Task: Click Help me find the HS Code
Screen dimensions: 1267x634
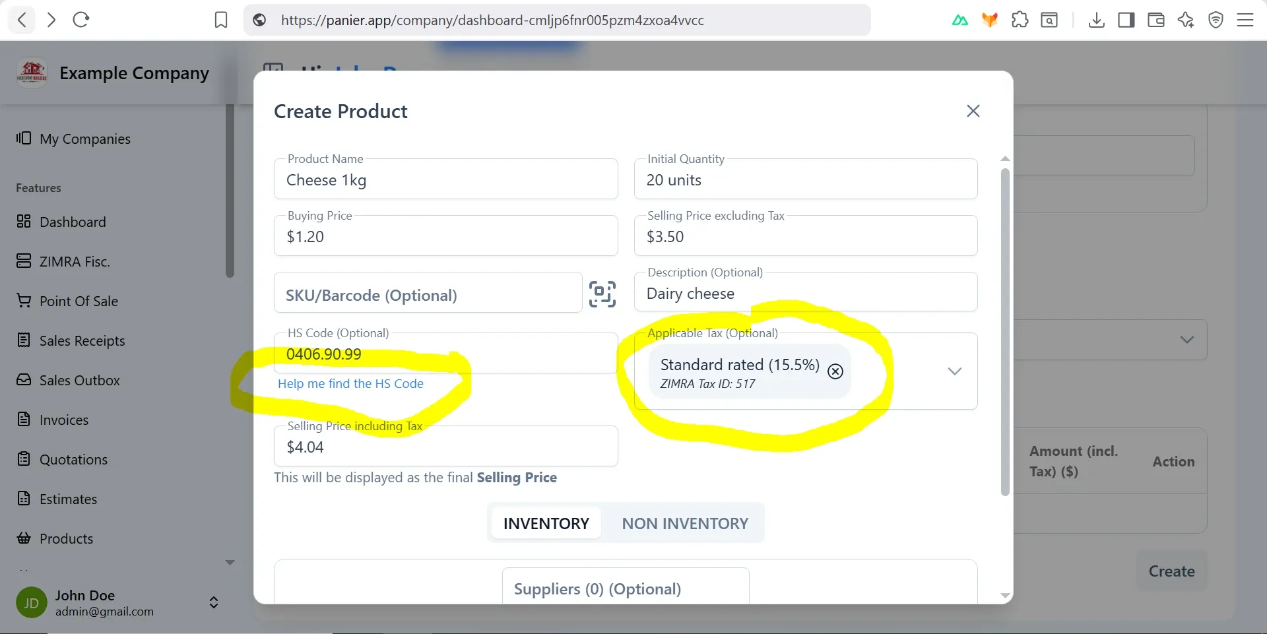Action: click(x=350, y=383)
